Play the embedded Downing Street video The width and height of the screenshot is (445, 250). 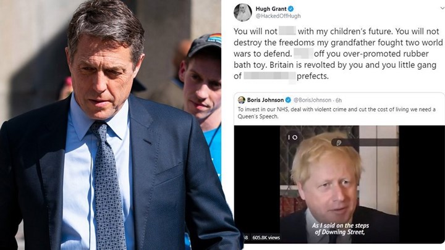point(339,184)
